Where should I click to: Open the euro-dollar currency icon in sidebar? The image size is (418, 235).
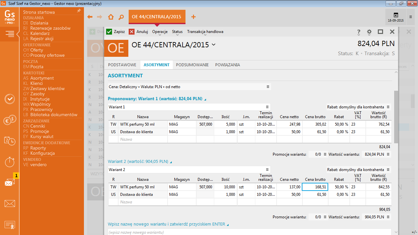[10, 120]
